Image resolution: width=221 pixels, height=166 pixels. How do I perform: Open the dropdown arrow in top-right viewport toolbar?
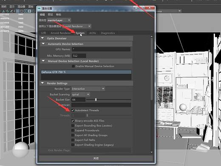(179, 11)
